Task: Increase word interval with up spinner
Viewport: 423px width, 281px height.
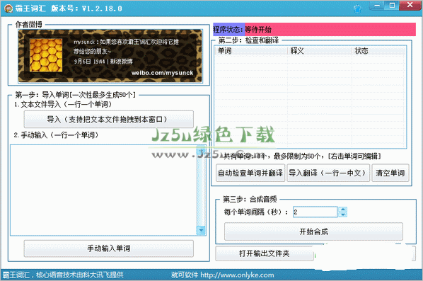Action: 342,210
